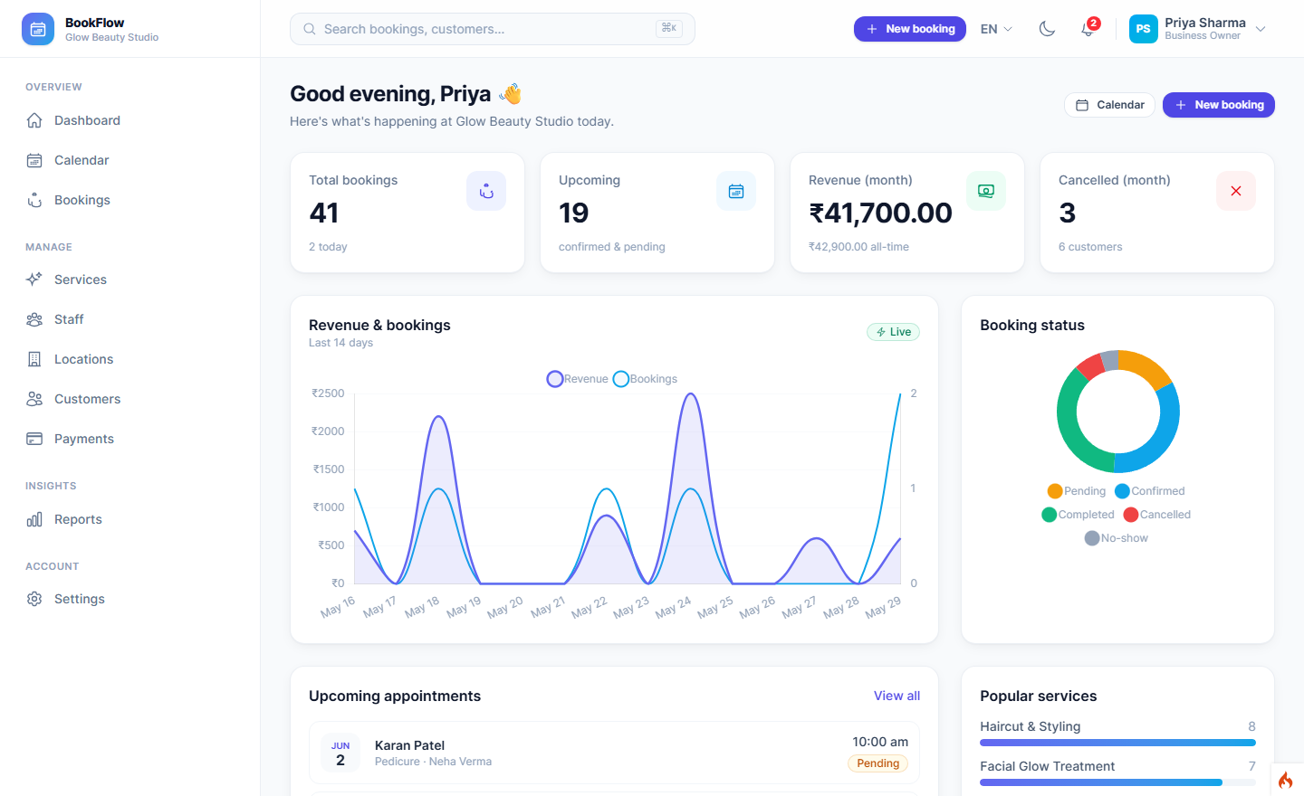Toggle Confirmed in the status legend
This screenshot has width=1304, height=796.
click(1150, 491)
